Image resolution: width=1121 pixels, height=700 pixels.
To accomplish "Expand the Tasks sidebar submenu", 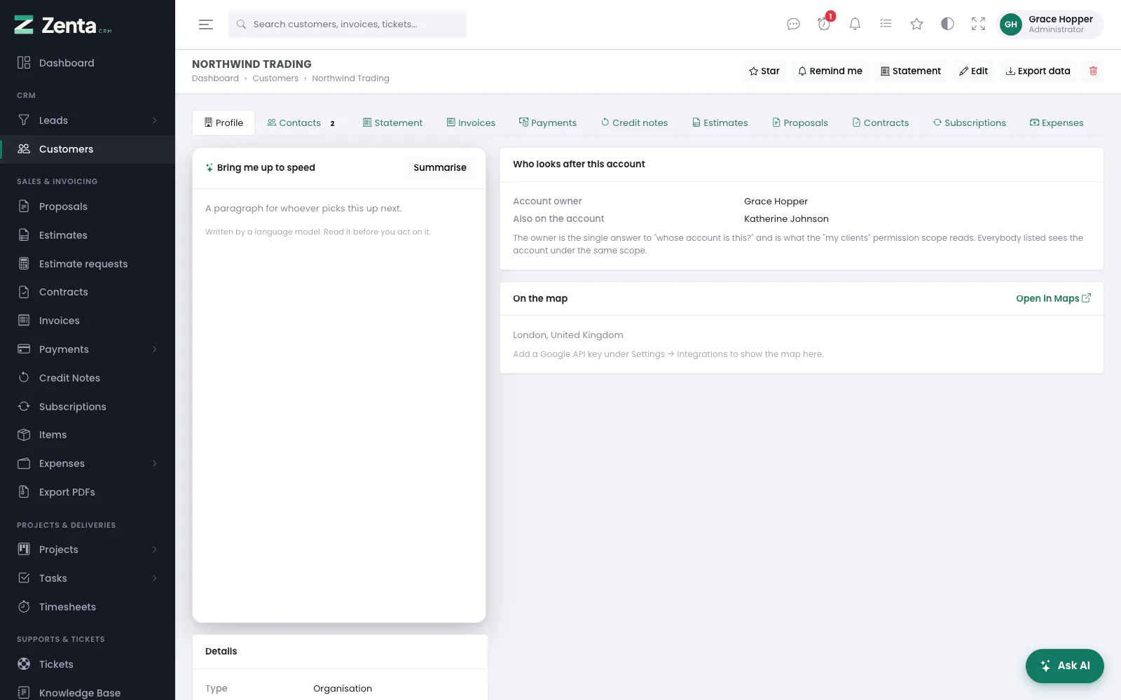I will pyautogui.click(x=154, y=578).
